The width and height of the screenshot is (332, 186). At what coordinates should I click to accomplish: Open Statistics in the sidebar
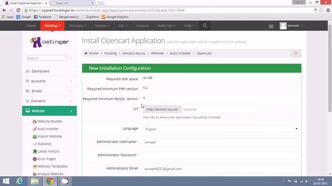pyautogui.click(x=42, y=144)
